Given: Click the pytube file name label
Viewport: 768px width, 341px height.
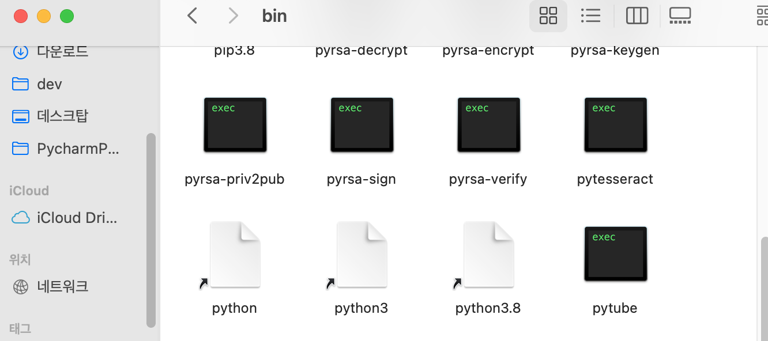Looking at the screenshot, I should tap(615, 308).
